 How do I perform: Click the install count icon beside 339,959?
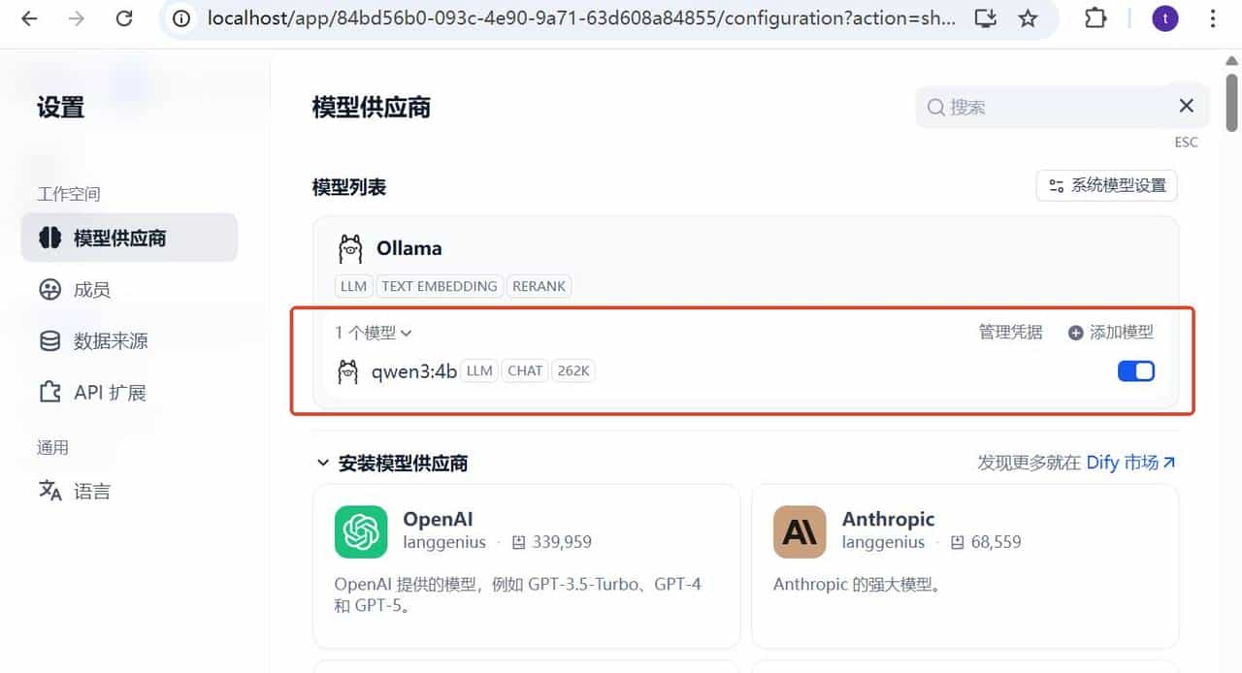pos(518,542)
